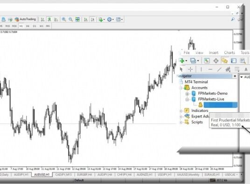Collapse the FPMarkets-Live node
250x184 pixels.
[187, 100]
